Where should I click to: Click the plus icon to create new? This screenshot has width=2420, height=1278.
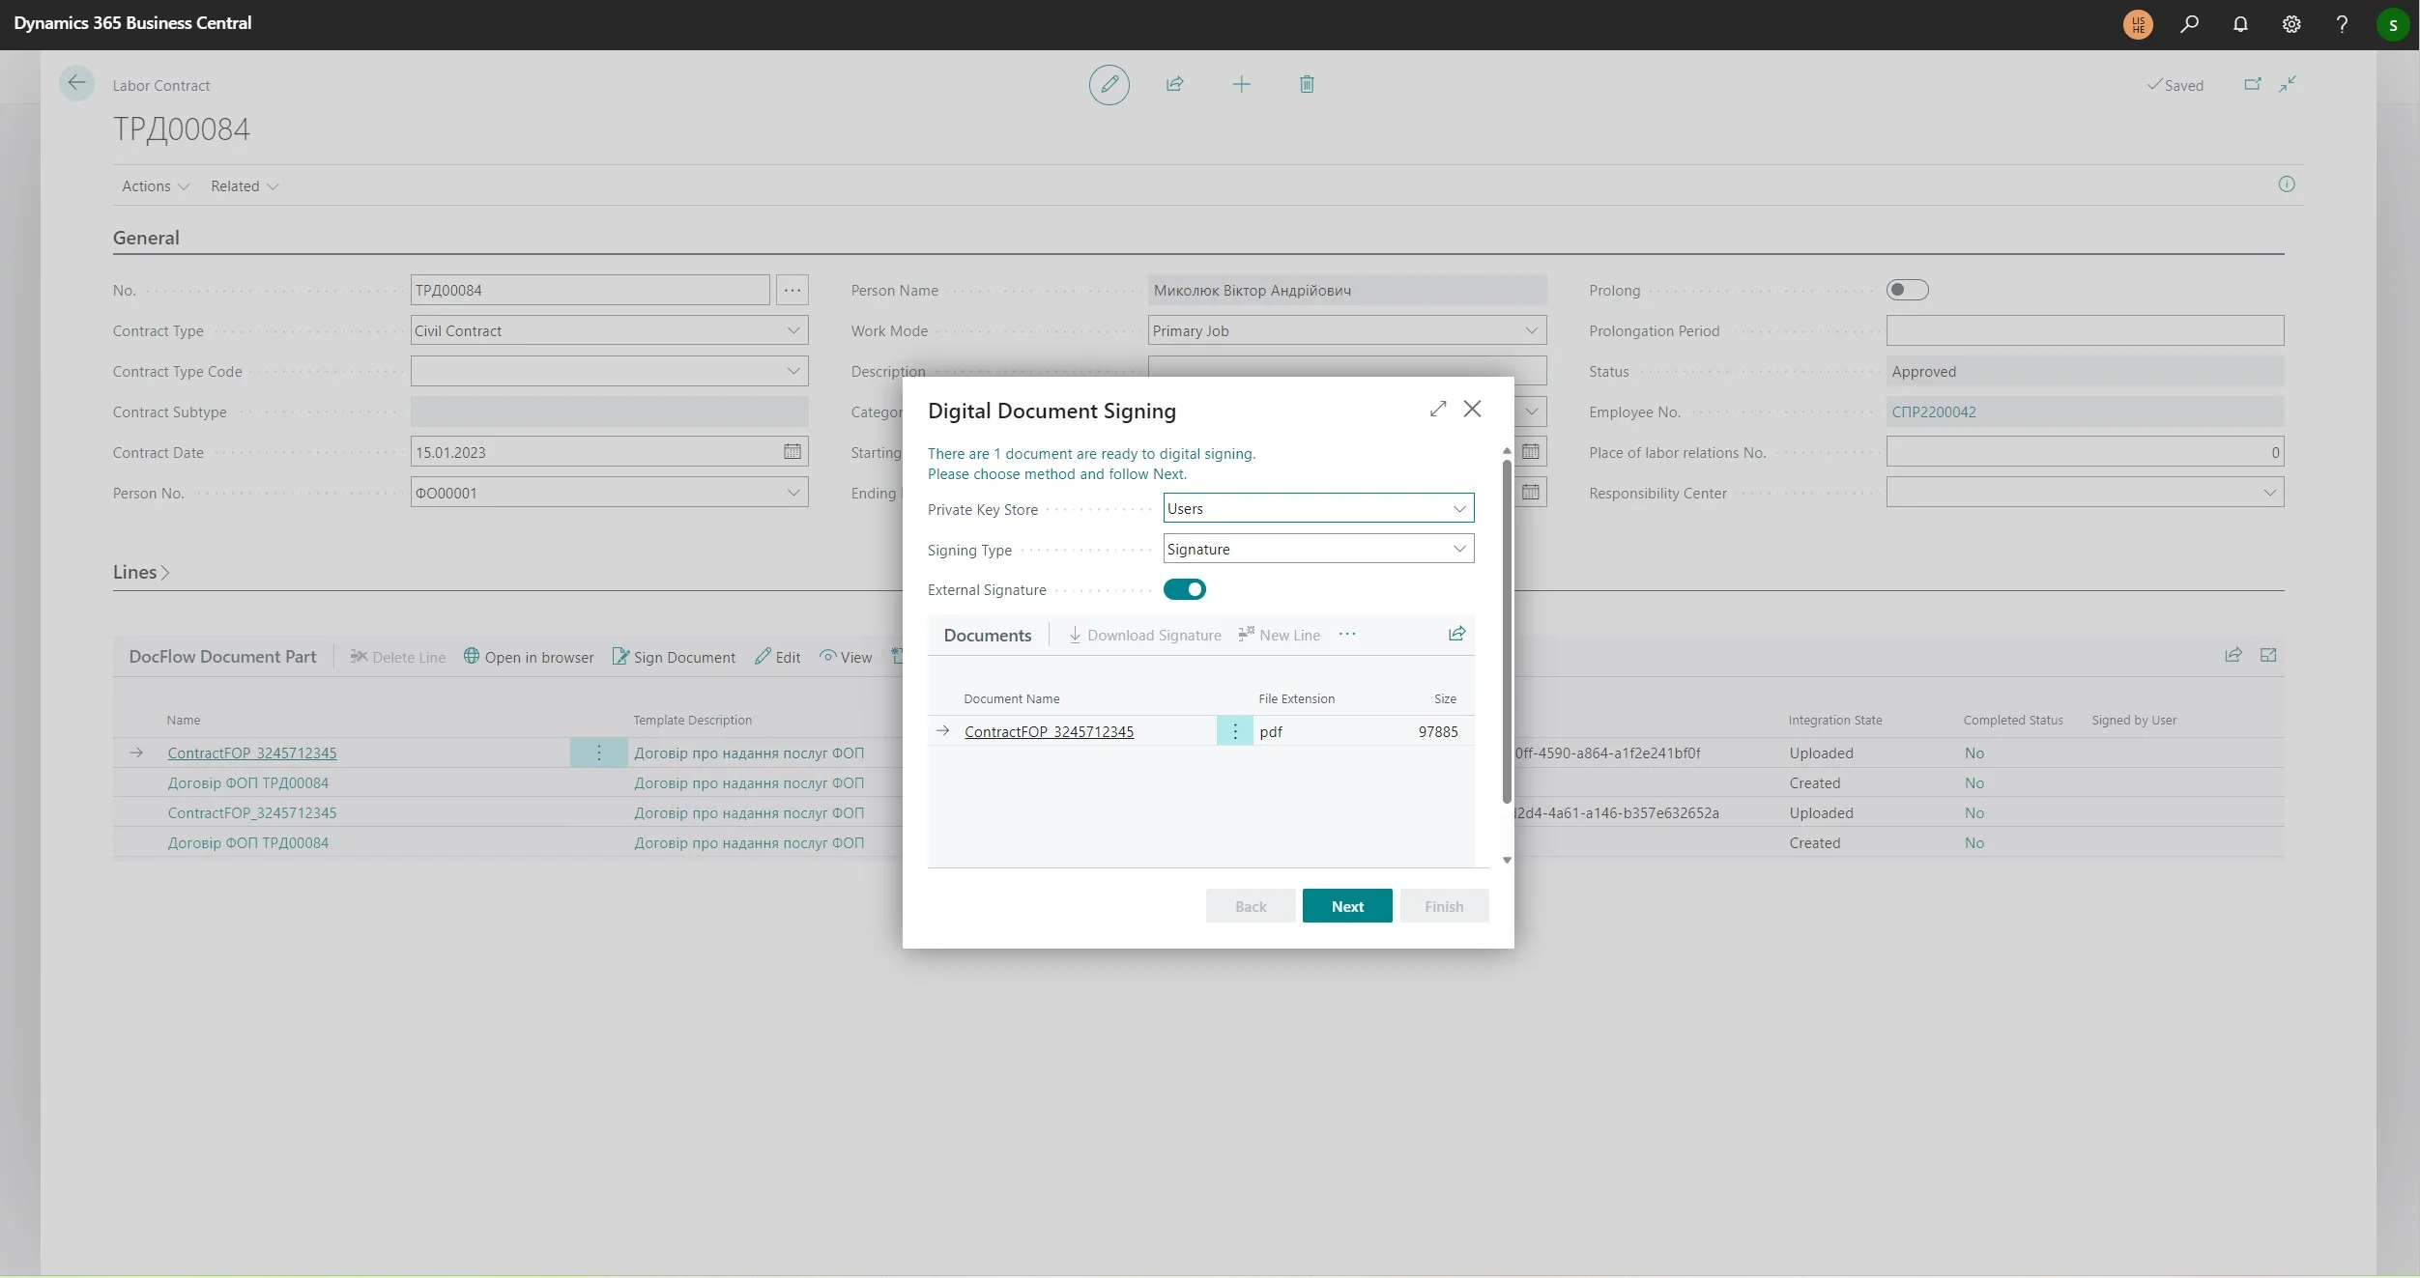(x=1241, y=84)
